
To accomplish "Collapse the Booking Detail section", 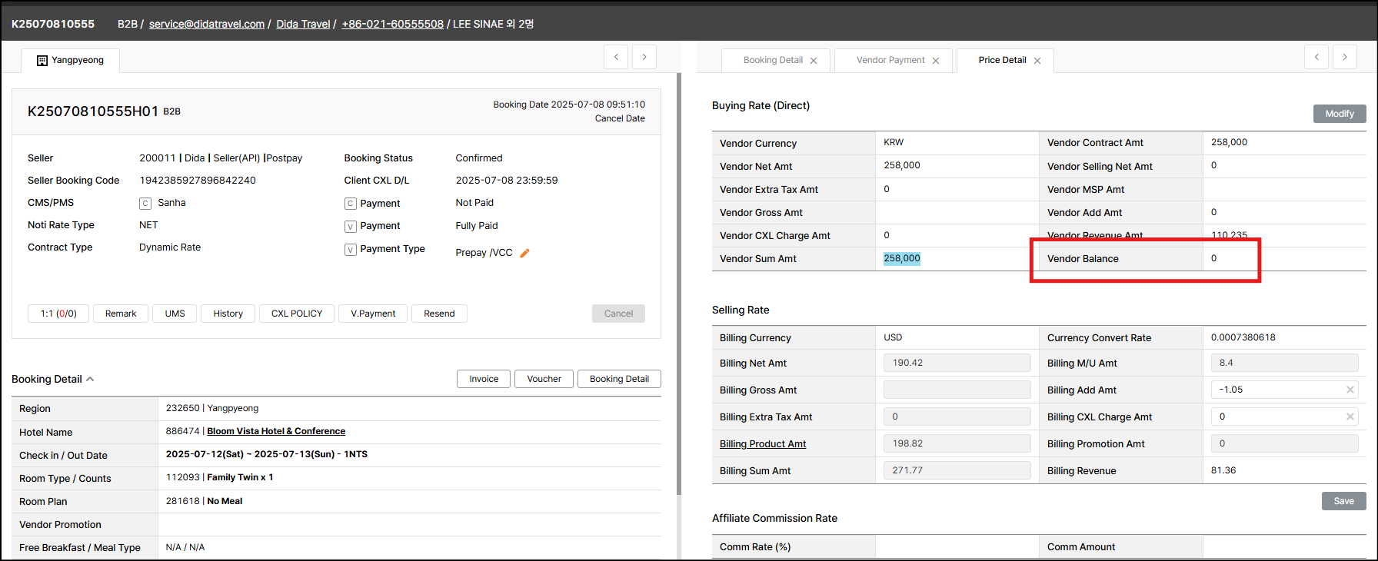I will coord(90,379).
